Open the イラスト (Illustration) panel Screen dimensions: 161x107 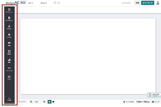click(9, 36)
